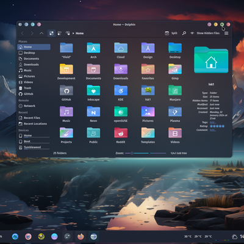The height and width of the screenshot is (244, 244).
Task: Select Desktop in the Places sidebar
Action: point(34,53)
